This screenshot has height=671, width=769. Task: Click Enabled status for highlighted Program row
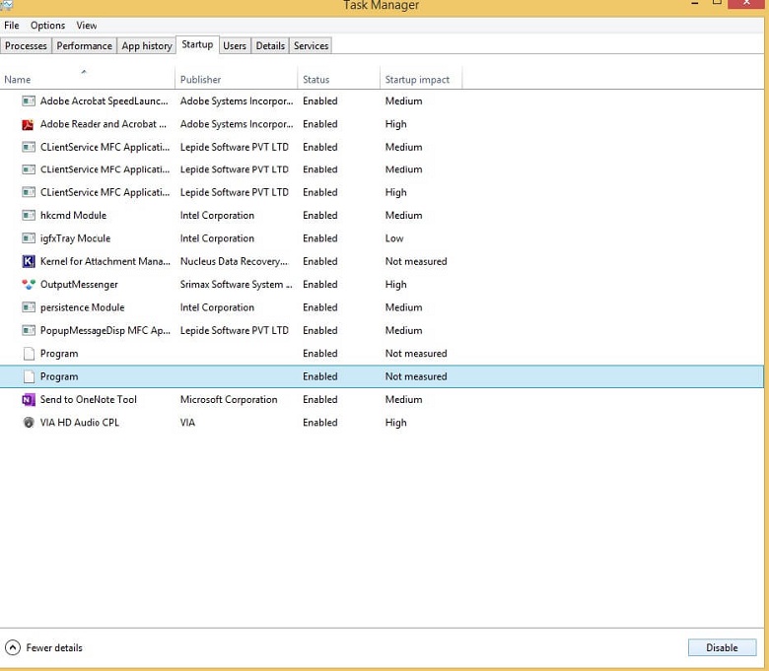tap(320, 376)
